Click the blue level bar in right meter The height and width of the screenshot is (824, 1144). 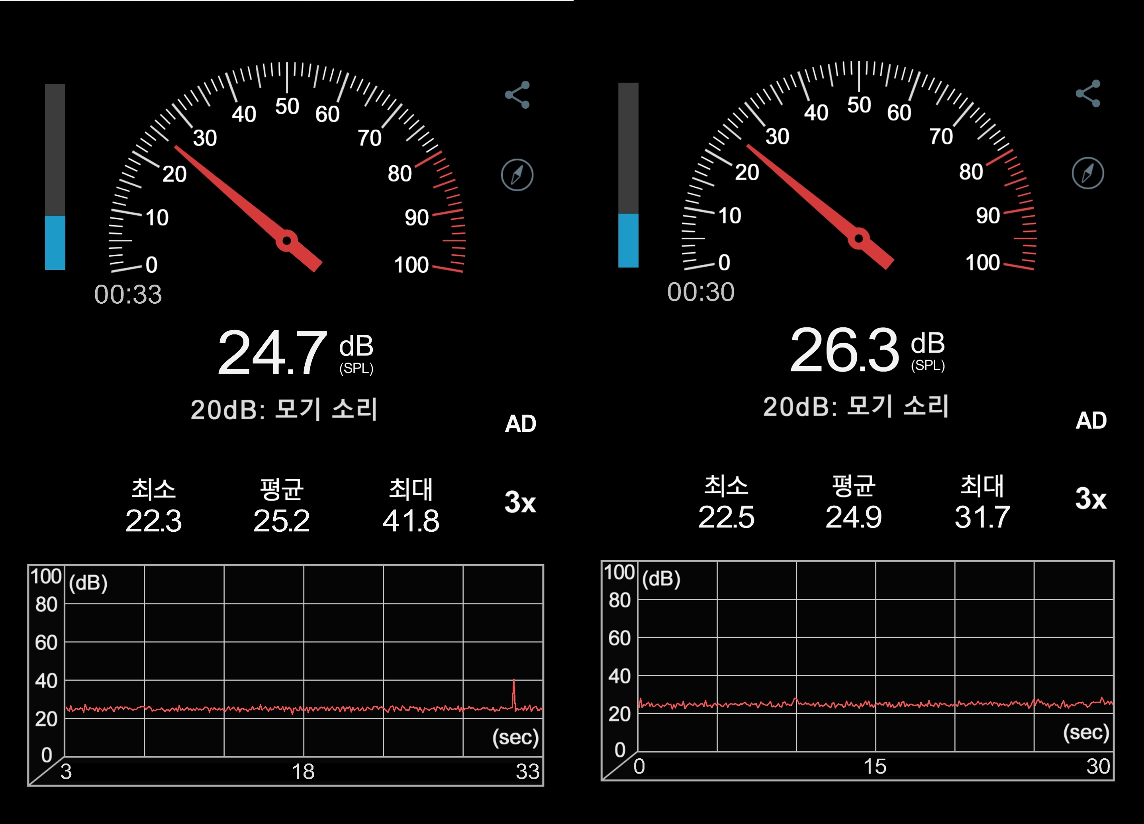(x=628, y=240)
